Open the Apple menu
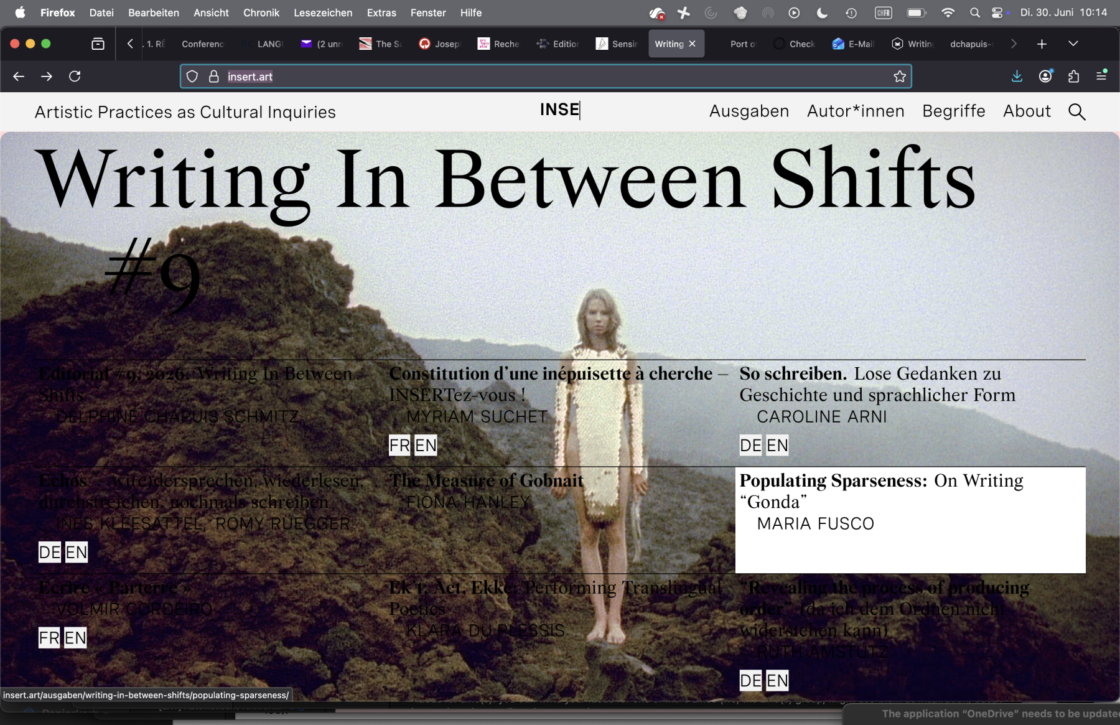Image resolution: width=1120 pixels, height=725 pixels. [x=20, y=12]
